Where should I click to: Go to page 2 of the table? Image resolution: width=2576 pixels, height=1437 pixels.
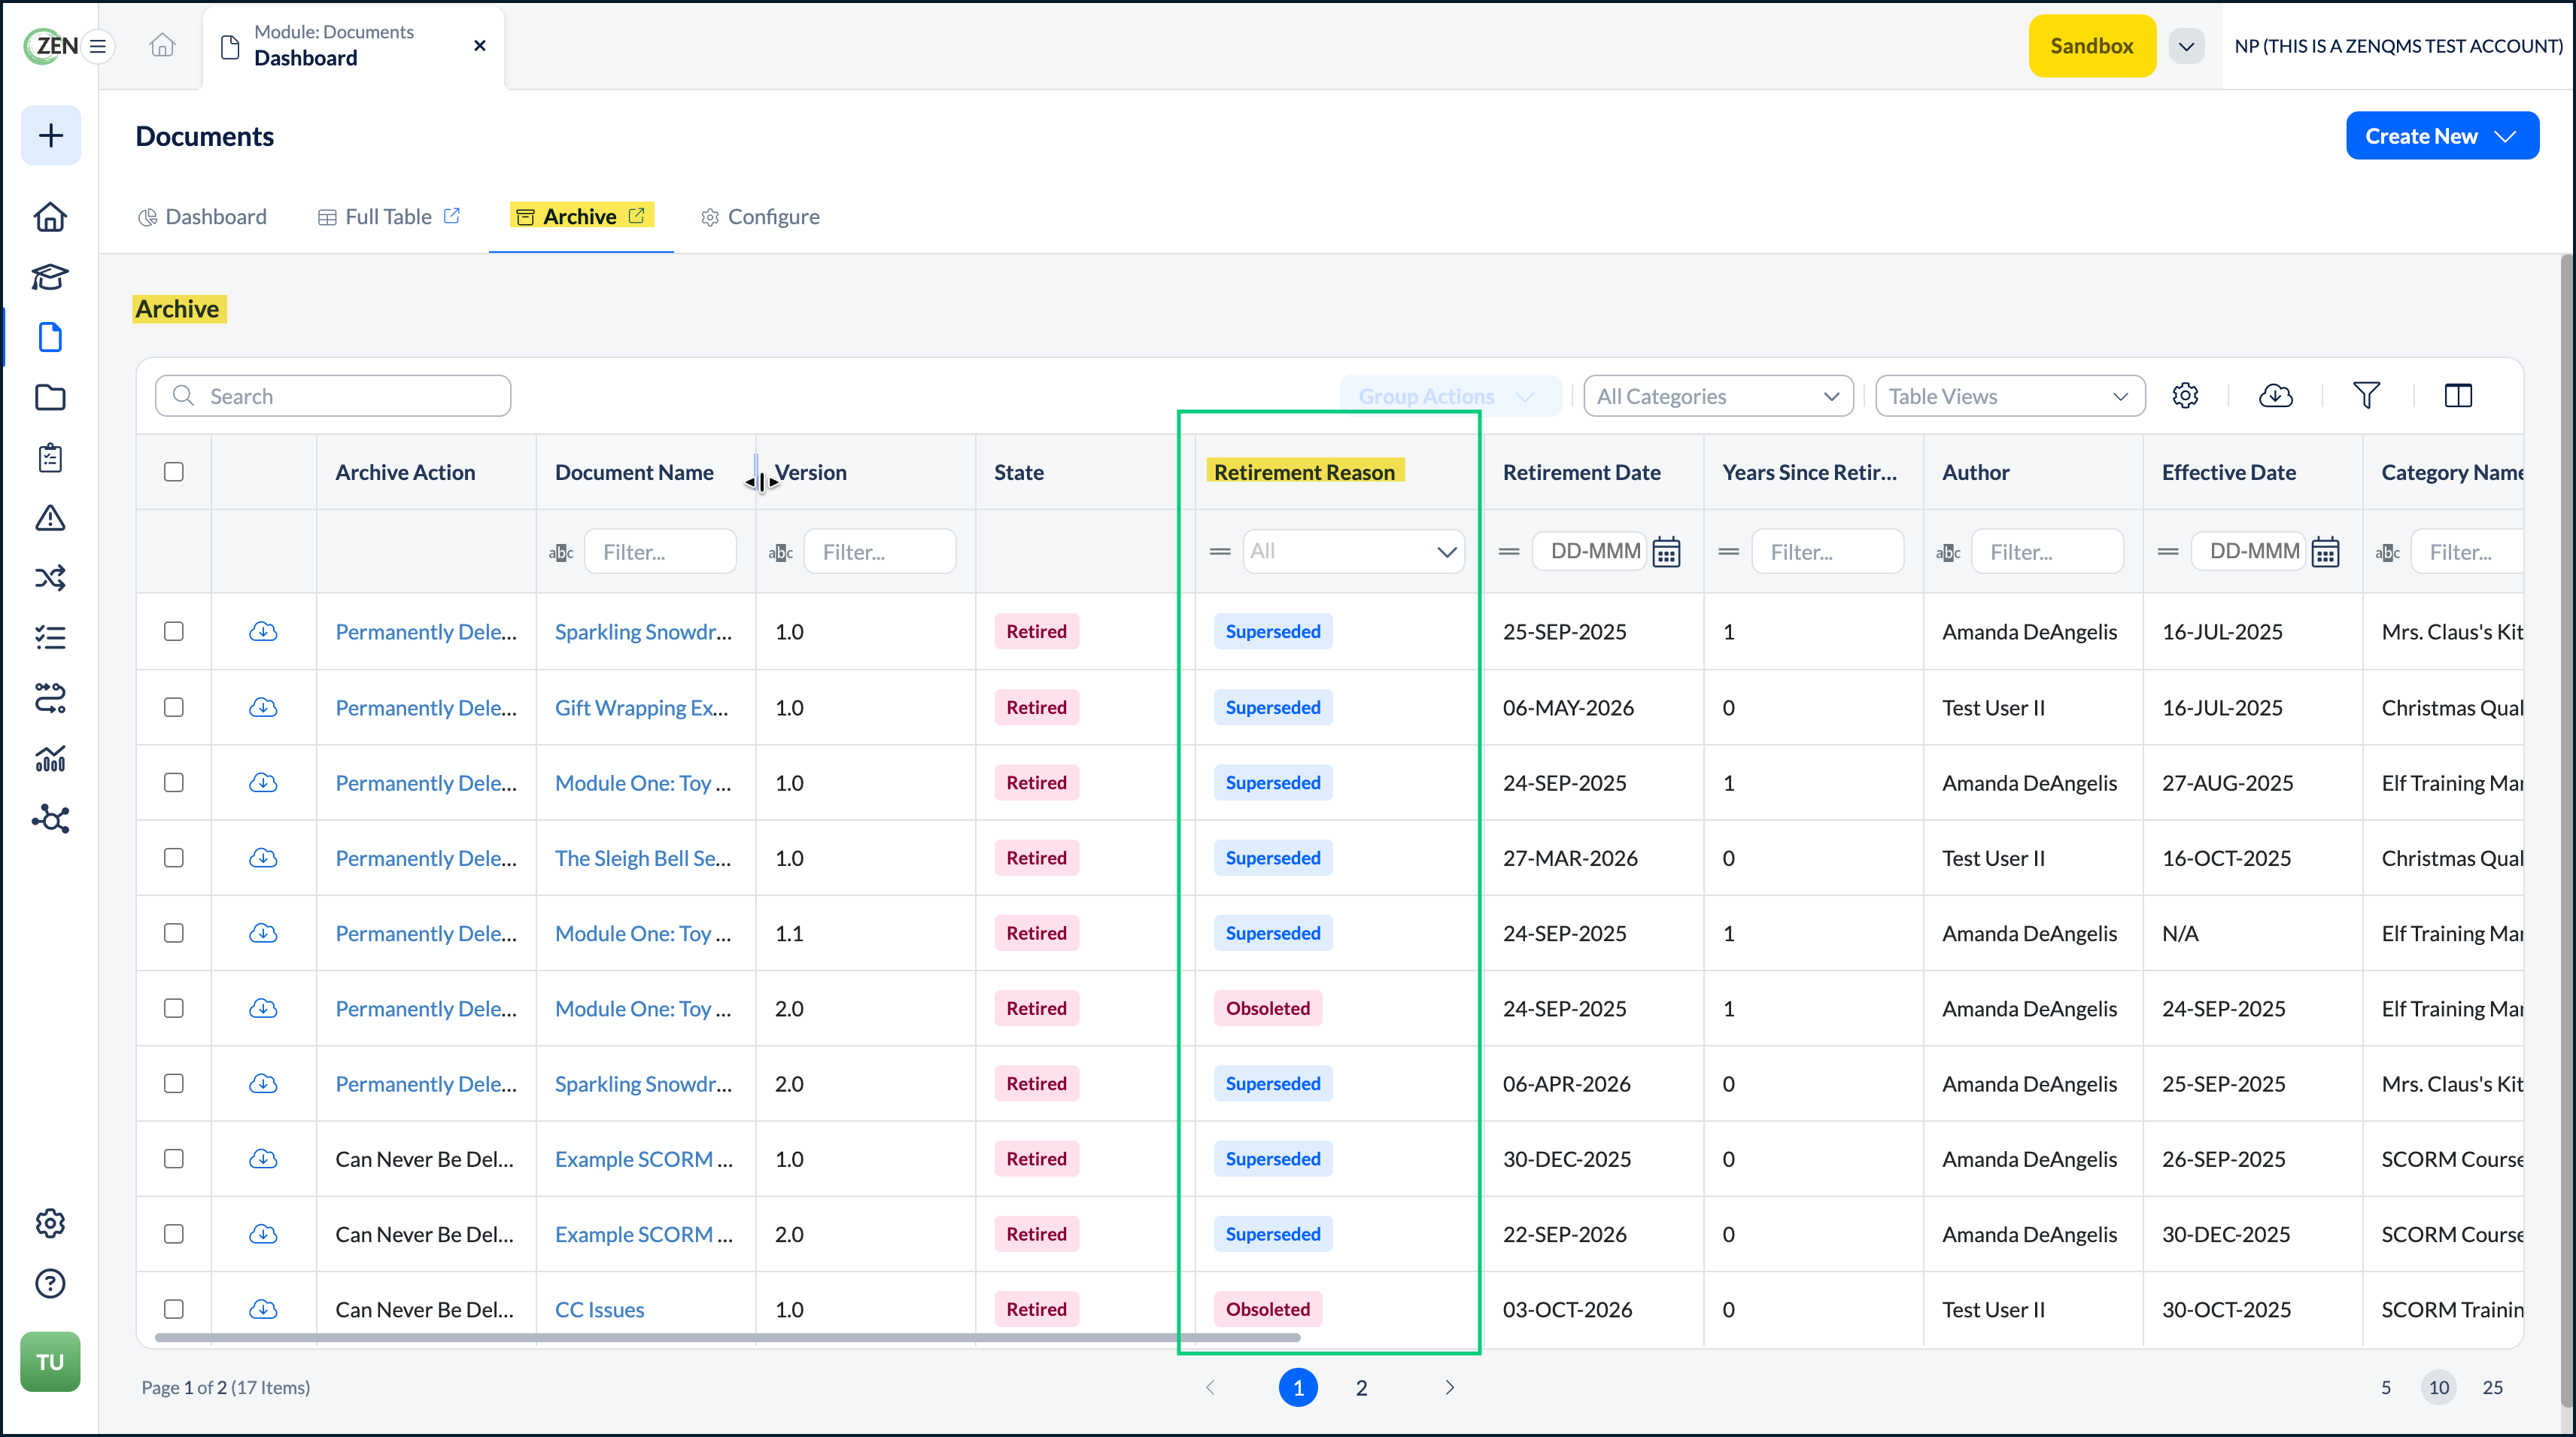pos(1361,1388)
